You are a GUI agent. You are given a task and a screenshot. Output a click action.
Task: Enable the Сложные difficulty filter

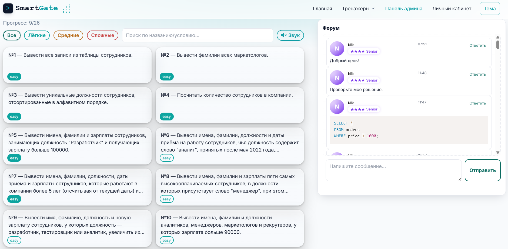click(103, 35)
